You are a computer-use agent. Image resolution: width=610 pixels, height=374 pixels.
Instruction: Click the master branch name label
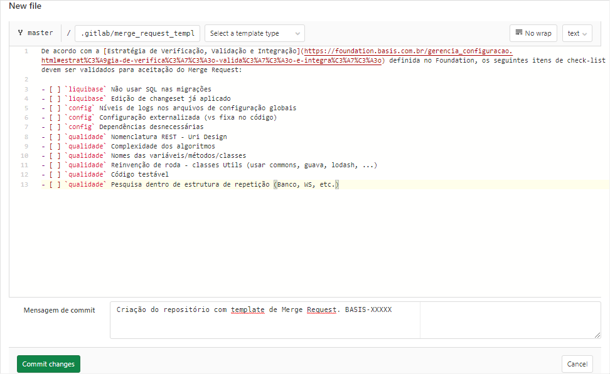[x=41, y=33]
